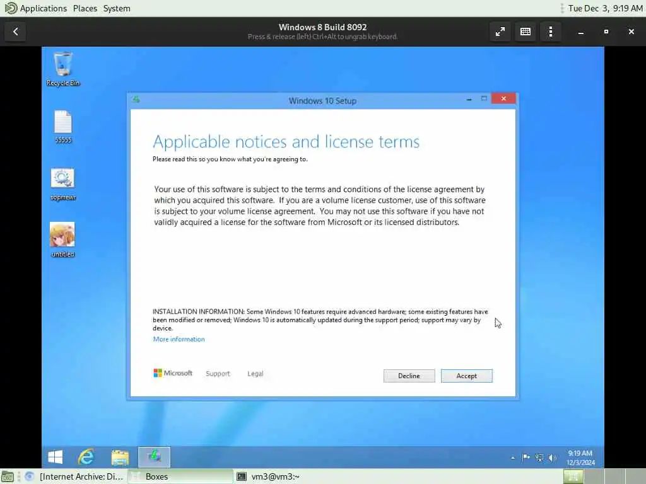Open the System menu
The height and width of the screenshot is (484, 646).
[x=117, y=8]
